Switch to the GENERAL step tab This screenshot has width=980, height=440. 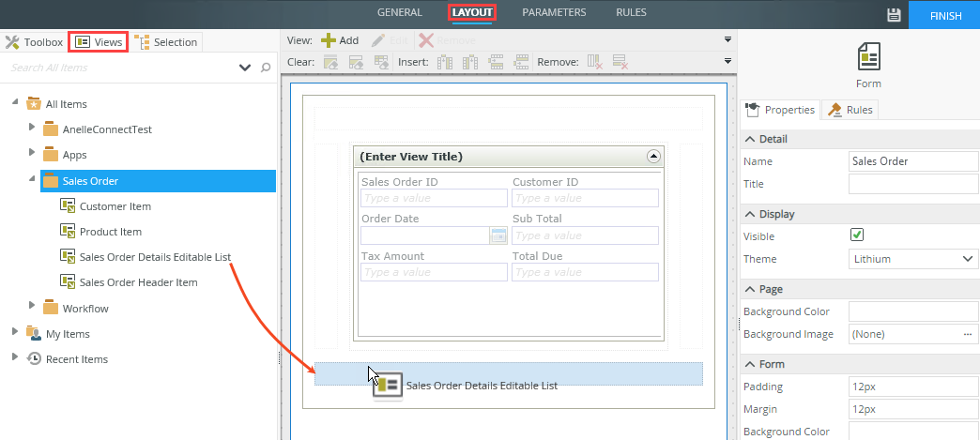point(399,12)
